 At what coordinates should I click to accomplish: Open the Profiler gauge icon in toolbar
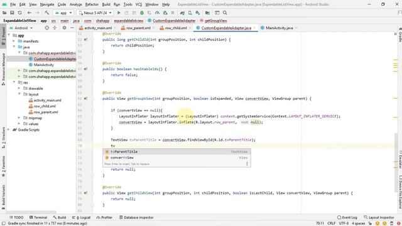tap(157, 13)
